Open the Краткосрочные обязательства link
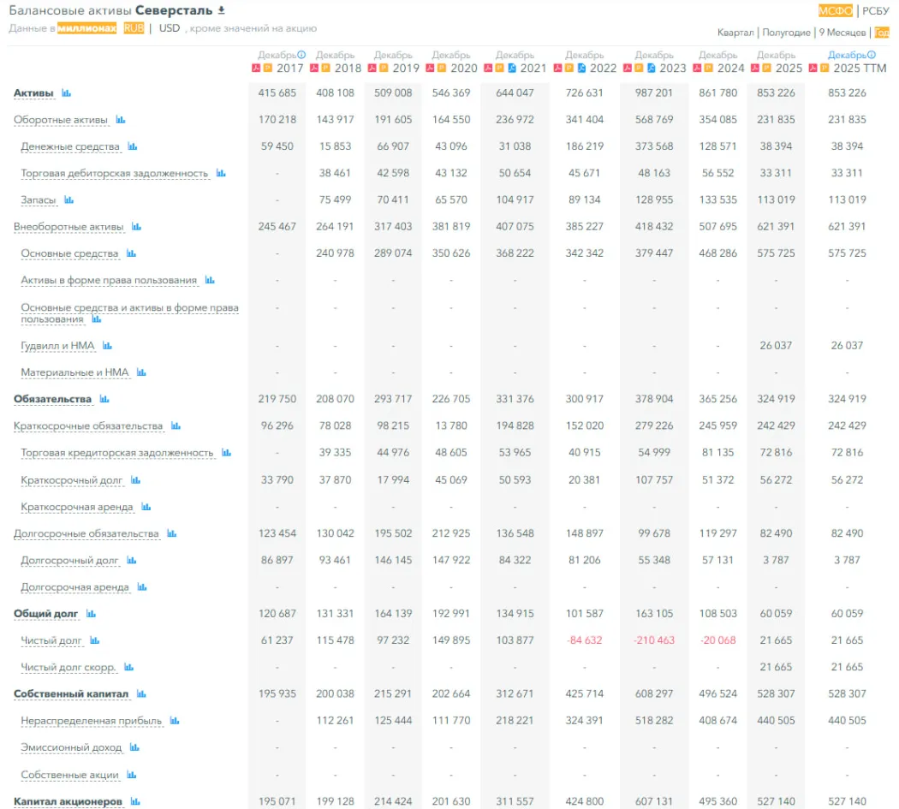This screenshot has height=809, width=899. pos(88,426)
